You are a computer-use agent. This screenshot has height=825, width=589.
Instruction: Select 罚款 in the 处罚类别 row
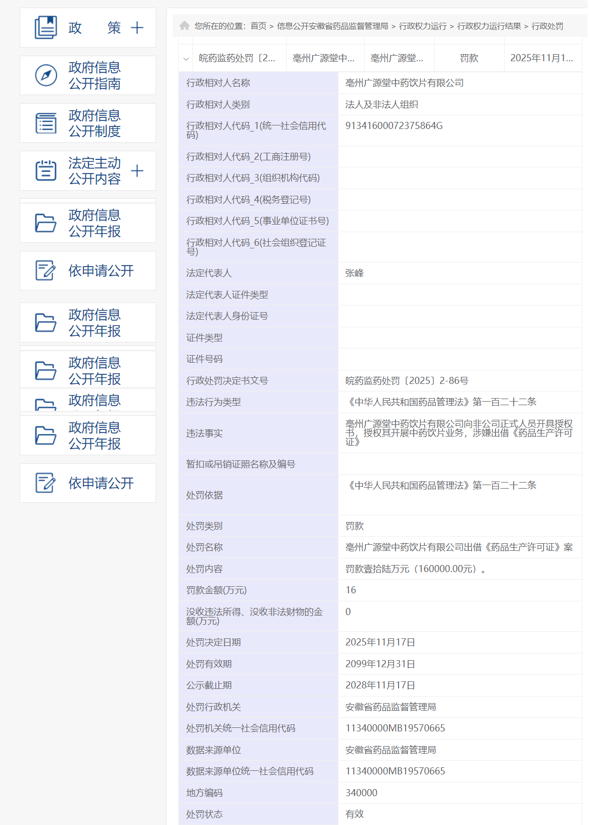point(355,526)
